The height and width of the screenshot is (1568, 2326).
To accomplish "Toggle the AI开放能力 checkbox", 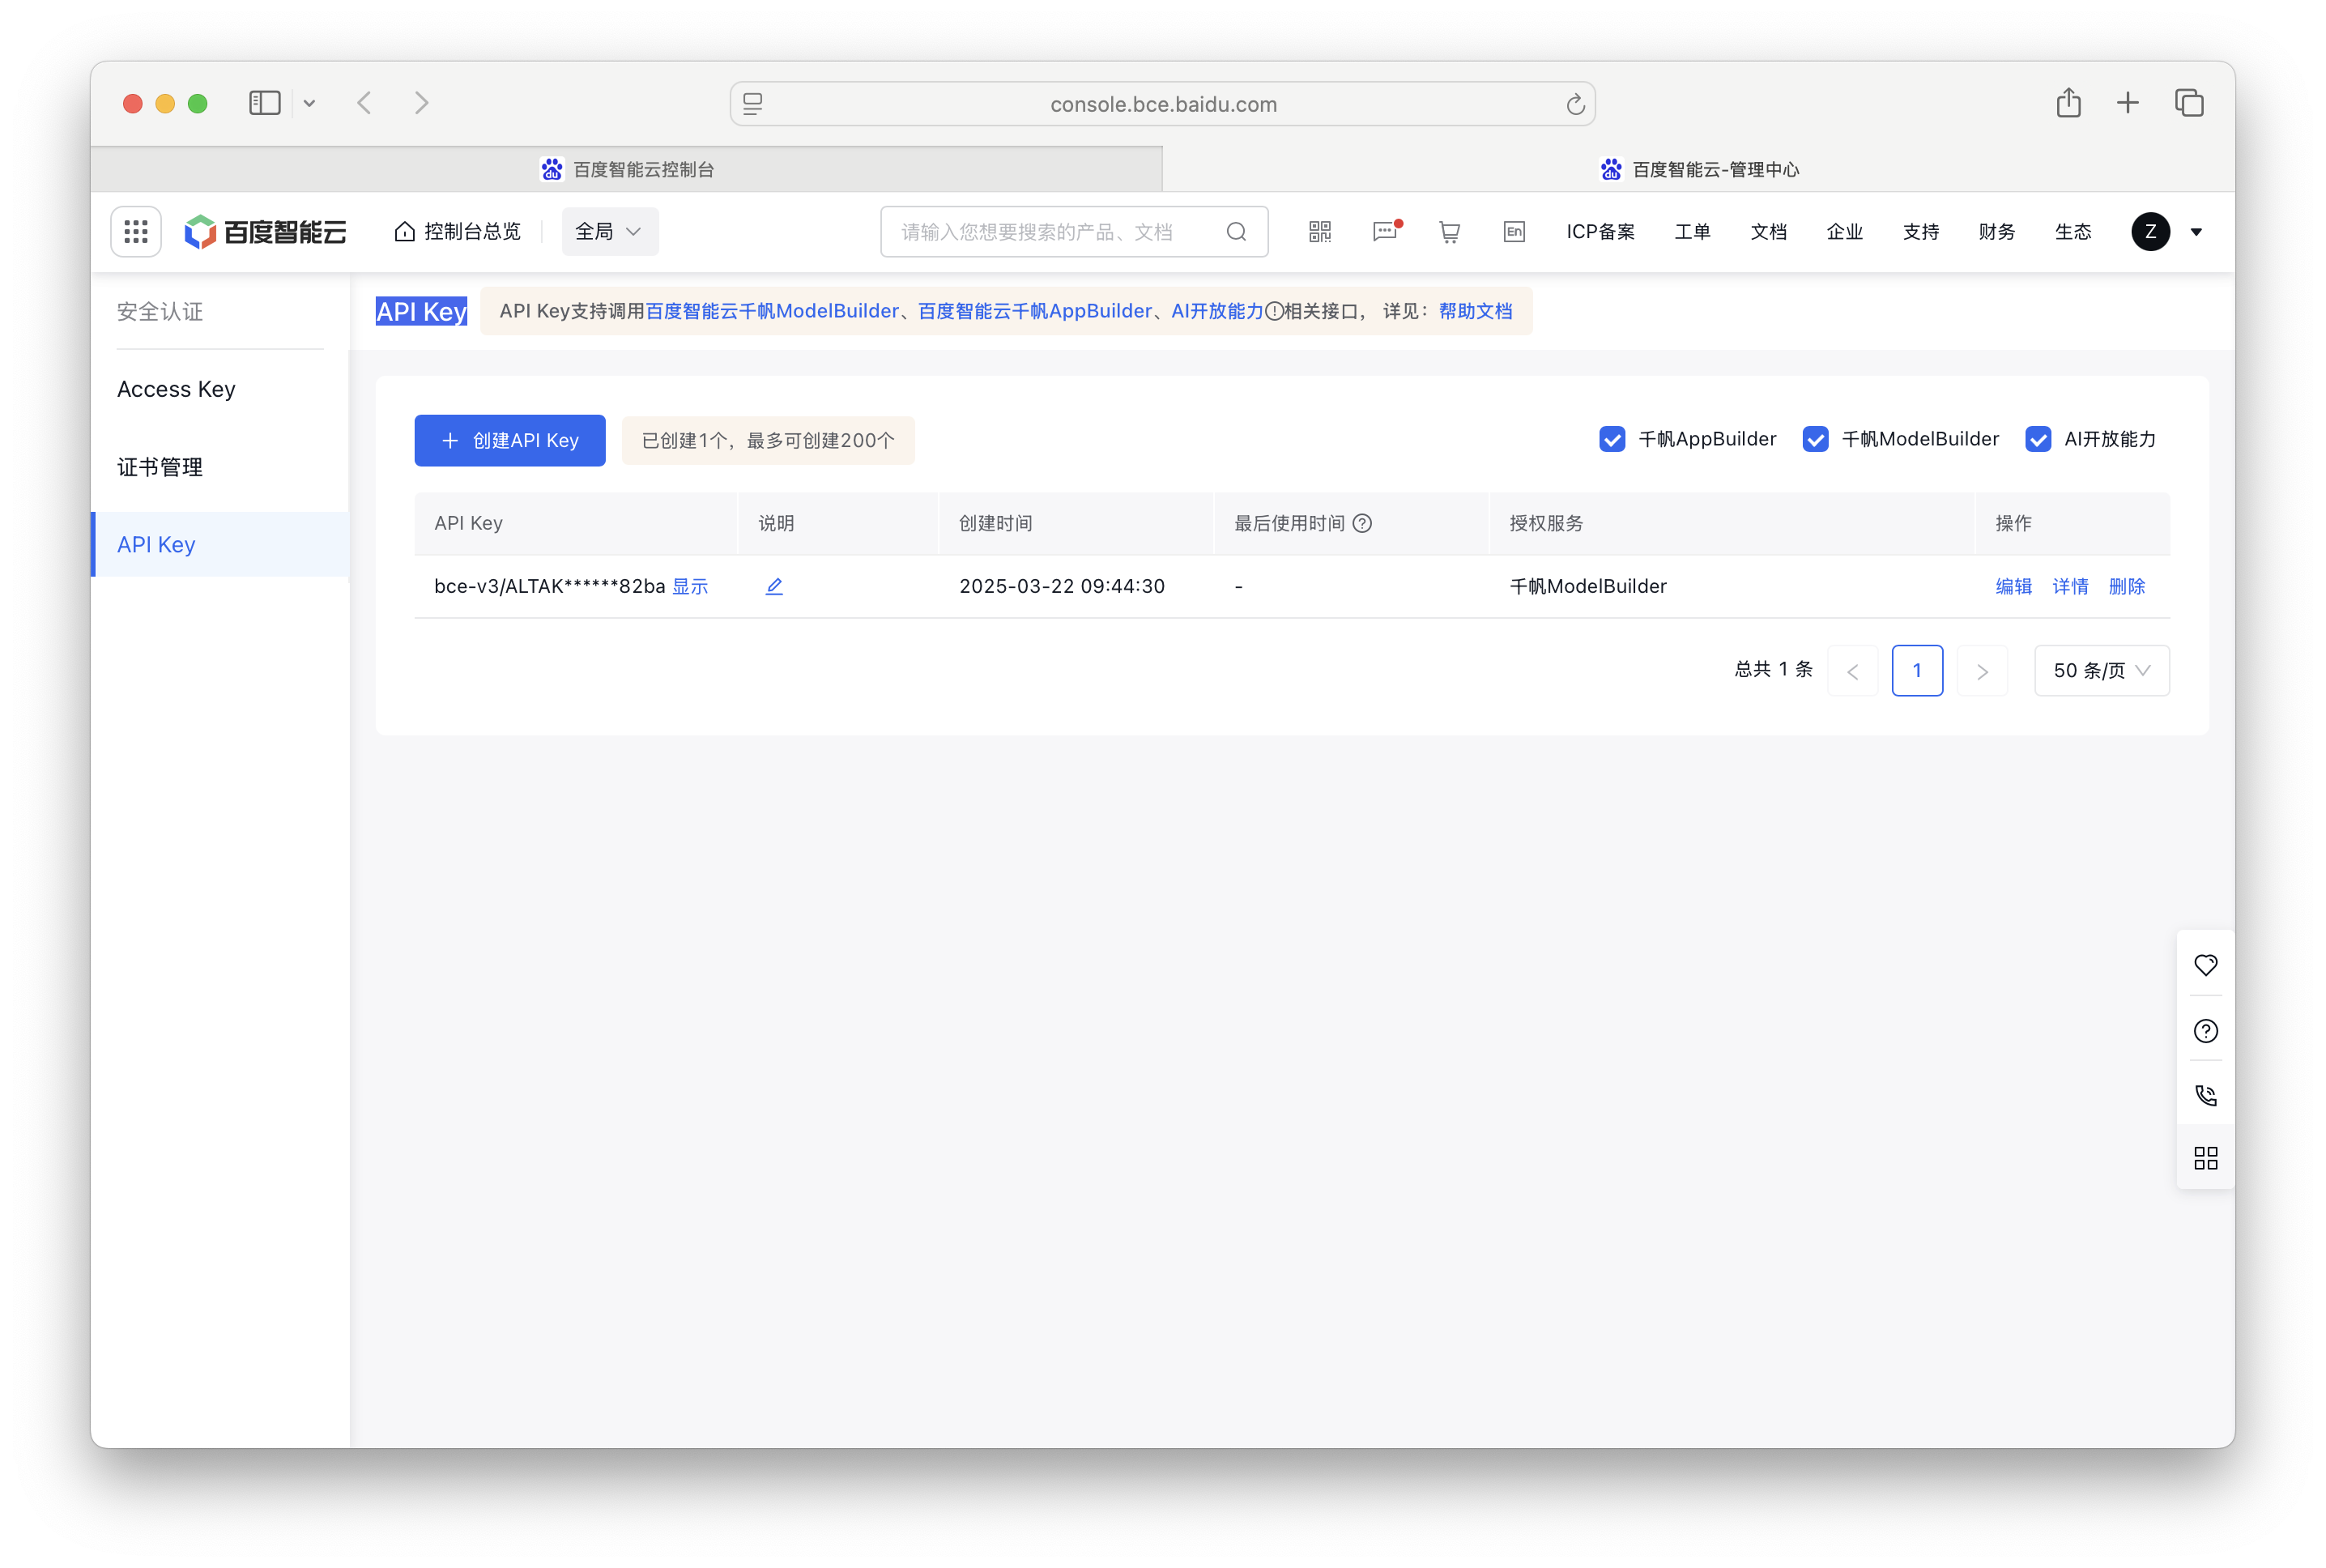I will (x=2039, y=439).
